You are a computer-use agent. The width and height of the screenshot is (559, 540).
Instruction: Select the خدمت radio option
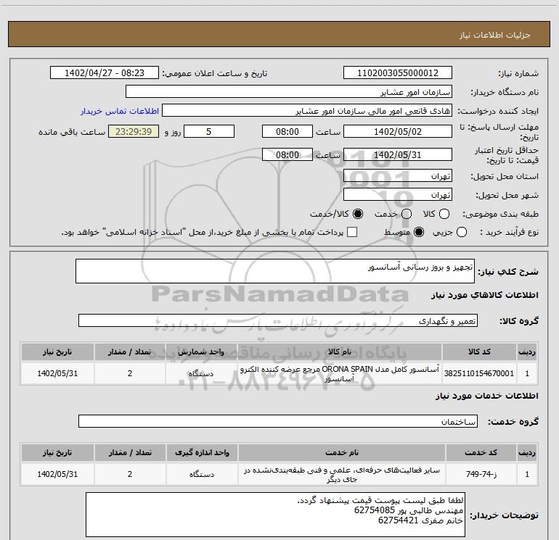[x=407, y=214]
